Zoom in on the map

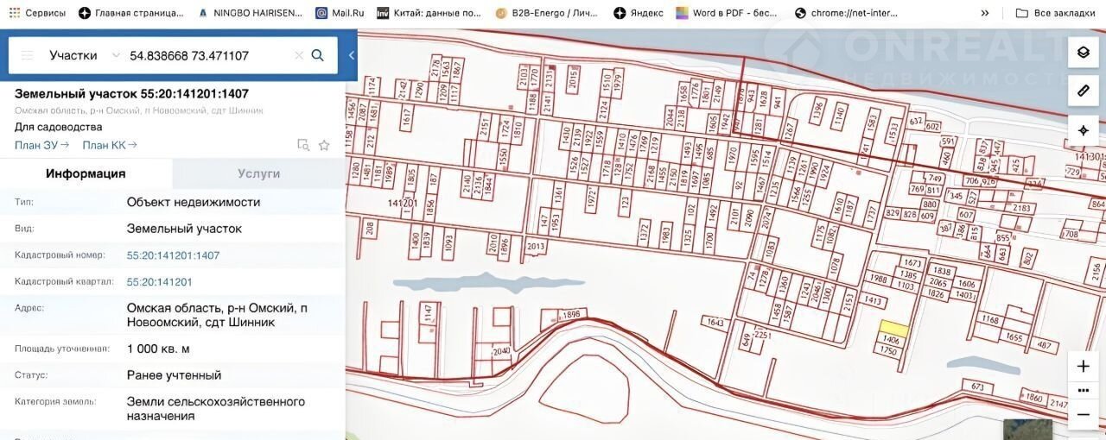(x=1083, y=366)
